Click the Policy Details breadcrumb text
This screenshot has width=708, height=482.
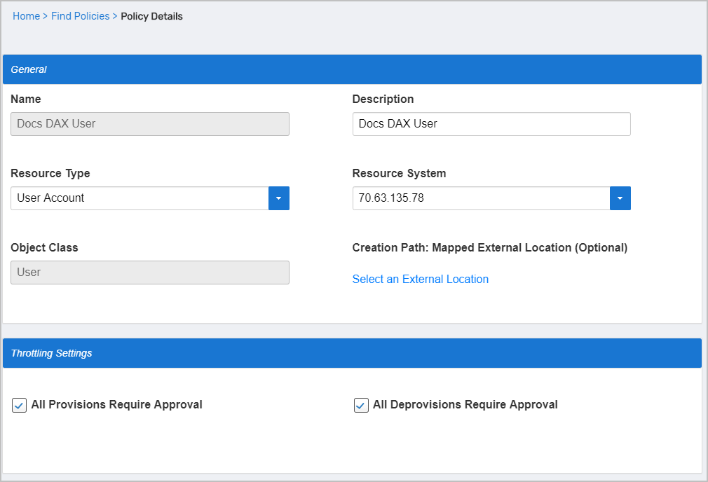[151, 16]
